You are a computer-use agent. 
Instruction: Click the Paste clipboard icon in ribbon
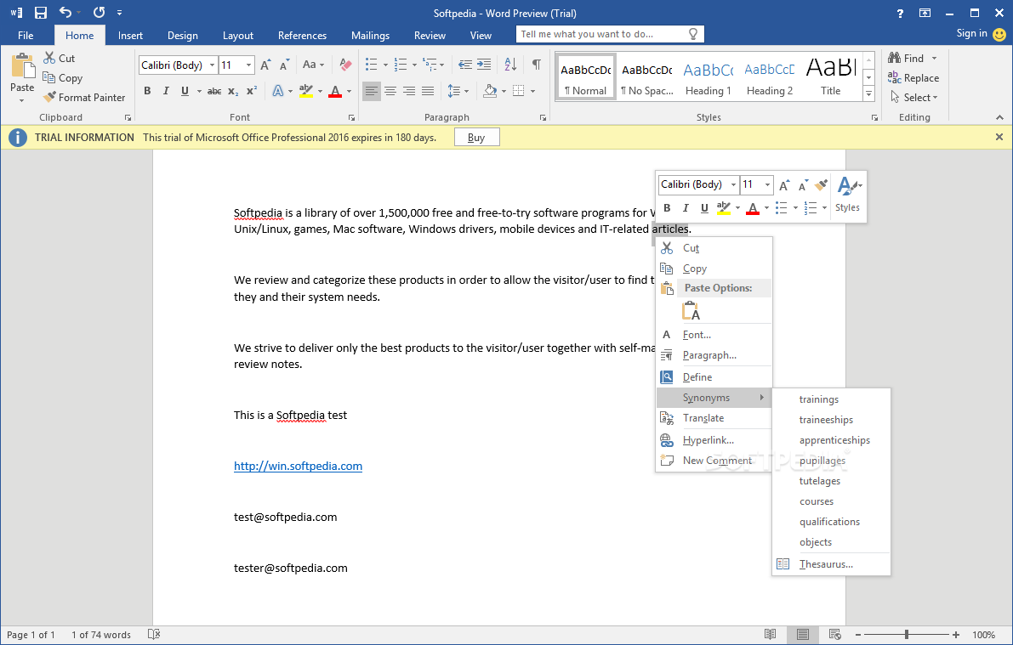point(22,65)
